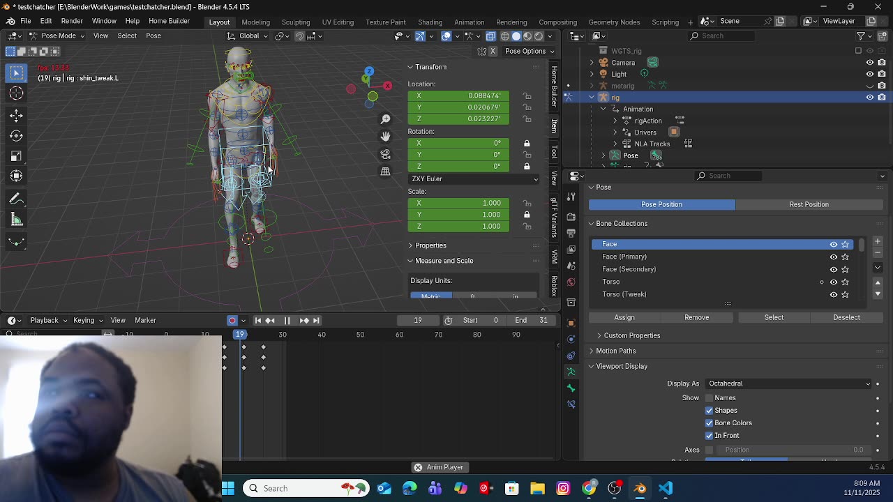Select the Move tool in the toolbar
This screenshot has height=502, width=893.
pos(16,115)
